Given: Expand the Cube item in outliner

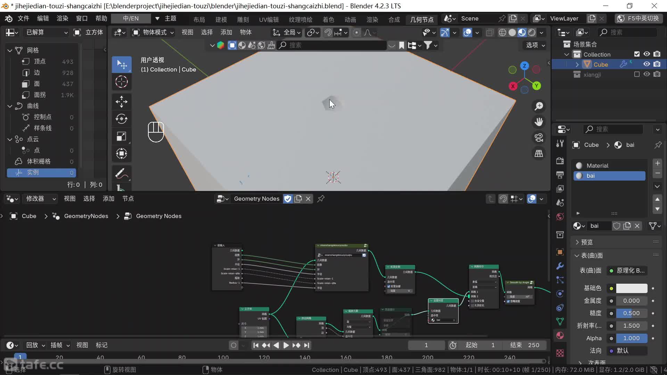Looking at the screenshot, I should coord(577,65).
